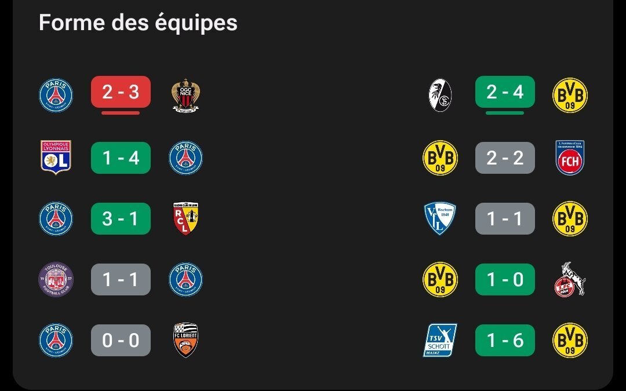Tap the 1. FC Köln goat logo
Viewport: 626px width, 391px height.
pyautogui.click(x=570, y=279)
